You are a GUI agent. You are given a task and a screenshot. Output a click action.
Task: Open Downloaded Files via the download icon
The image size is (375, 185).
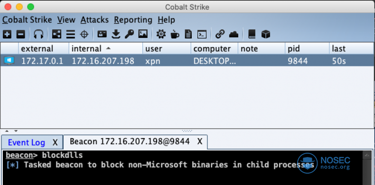pyautogui.click(x=116, y=34)
